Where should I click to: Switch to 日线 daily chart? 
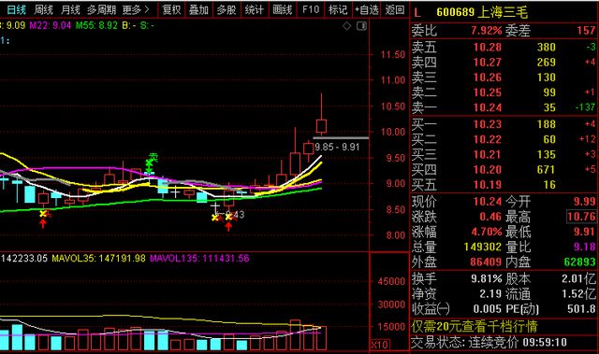click(x=16, y=9)
